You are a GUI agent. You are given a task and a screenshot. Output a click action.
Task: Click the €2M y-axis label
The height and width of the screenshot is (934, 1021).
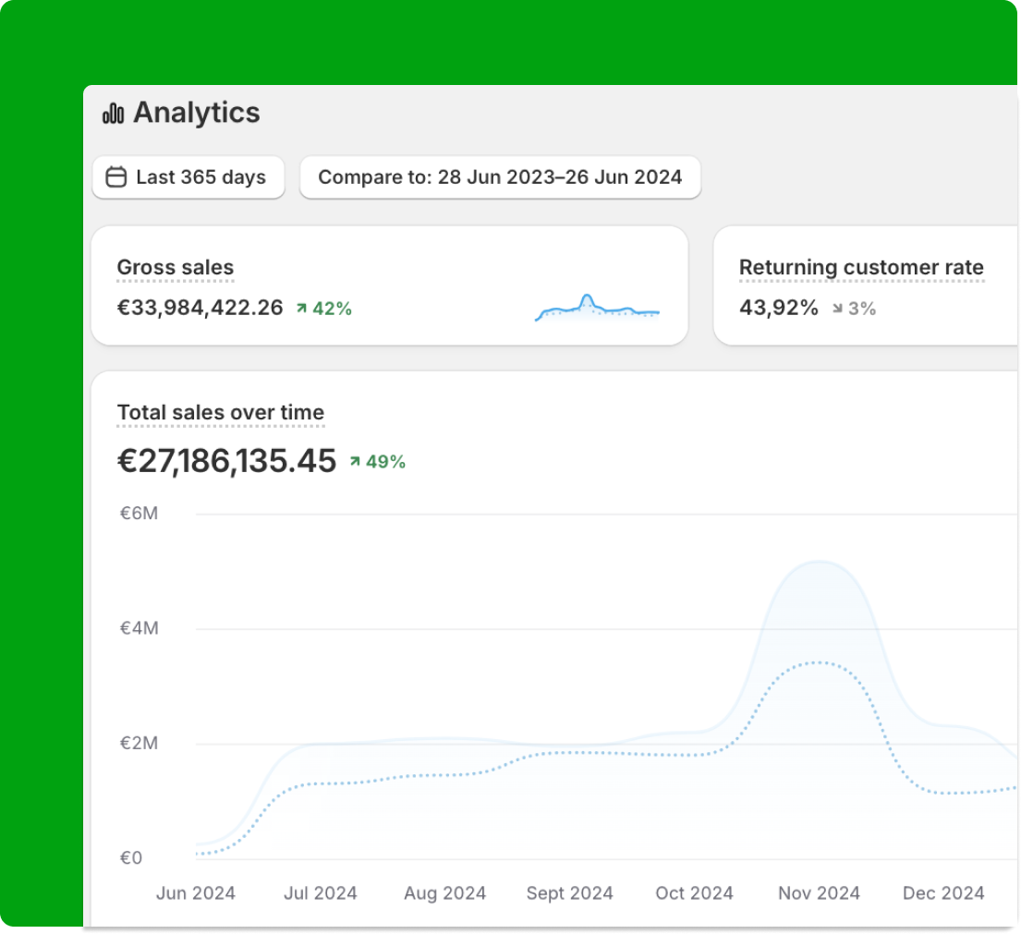(139, 744)
